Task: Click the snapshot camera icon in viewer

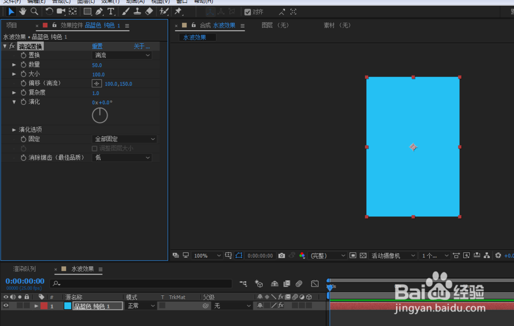Action: pos(282,256)
